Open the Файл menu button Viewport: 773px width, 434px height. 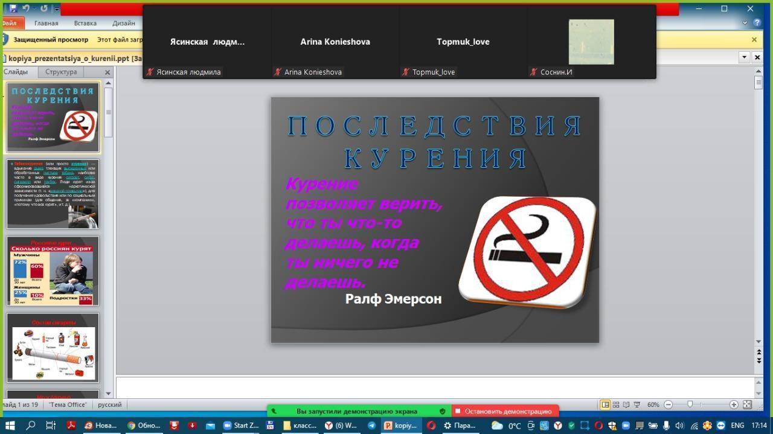click(10, 23)
